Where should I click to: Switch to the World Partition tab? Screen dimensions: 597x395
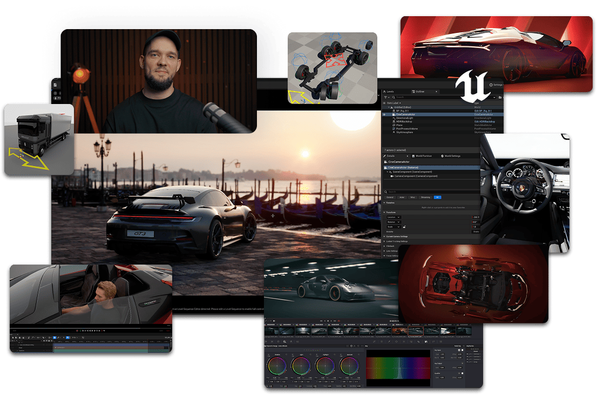pyautogui.click(x=422, y=156)
